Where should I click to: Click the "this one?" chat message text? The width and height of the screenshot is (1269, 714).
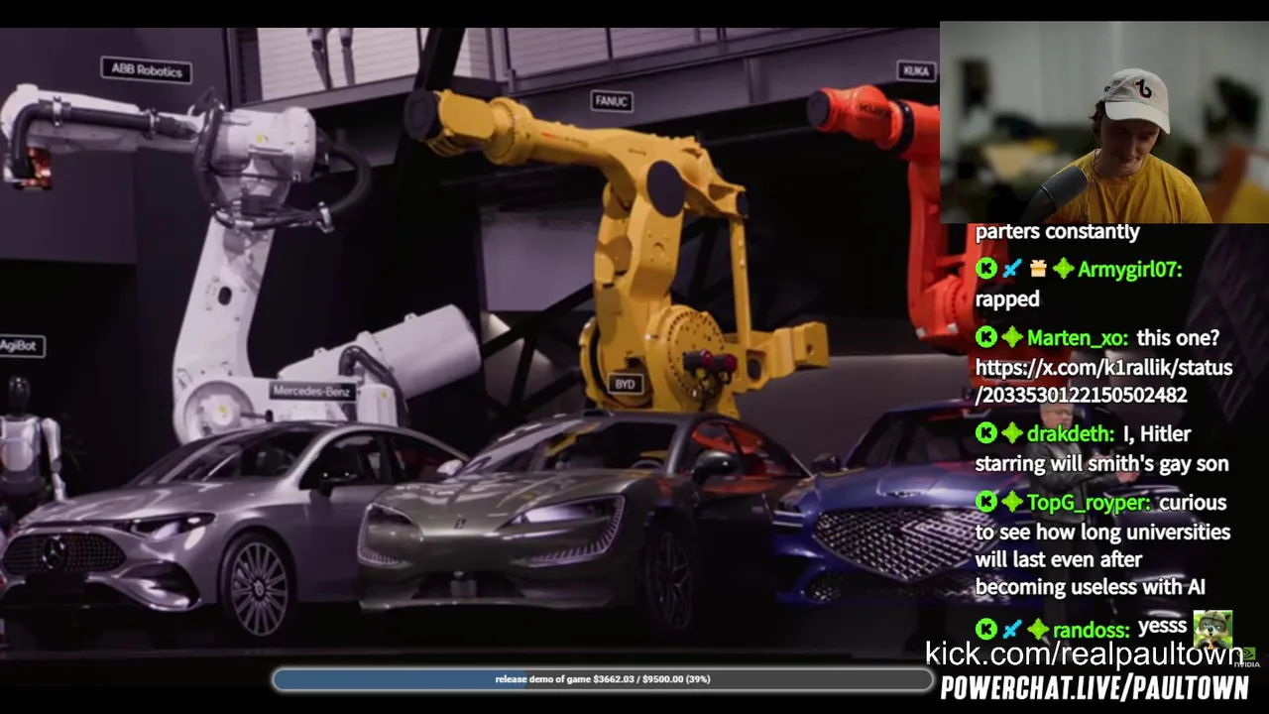1178,338
